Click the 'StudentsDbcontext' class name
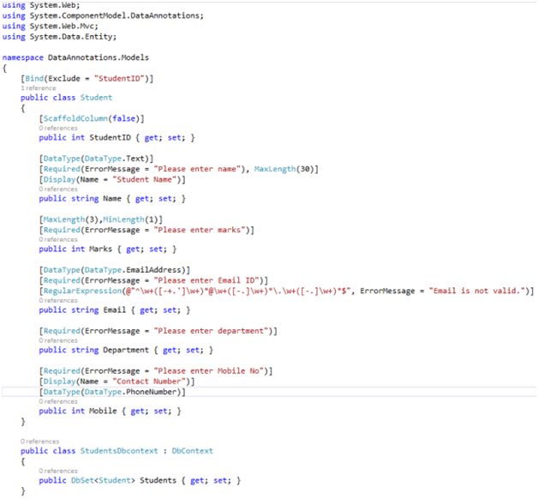This screenshot has height=499, width=538. [x=119, y=451]
